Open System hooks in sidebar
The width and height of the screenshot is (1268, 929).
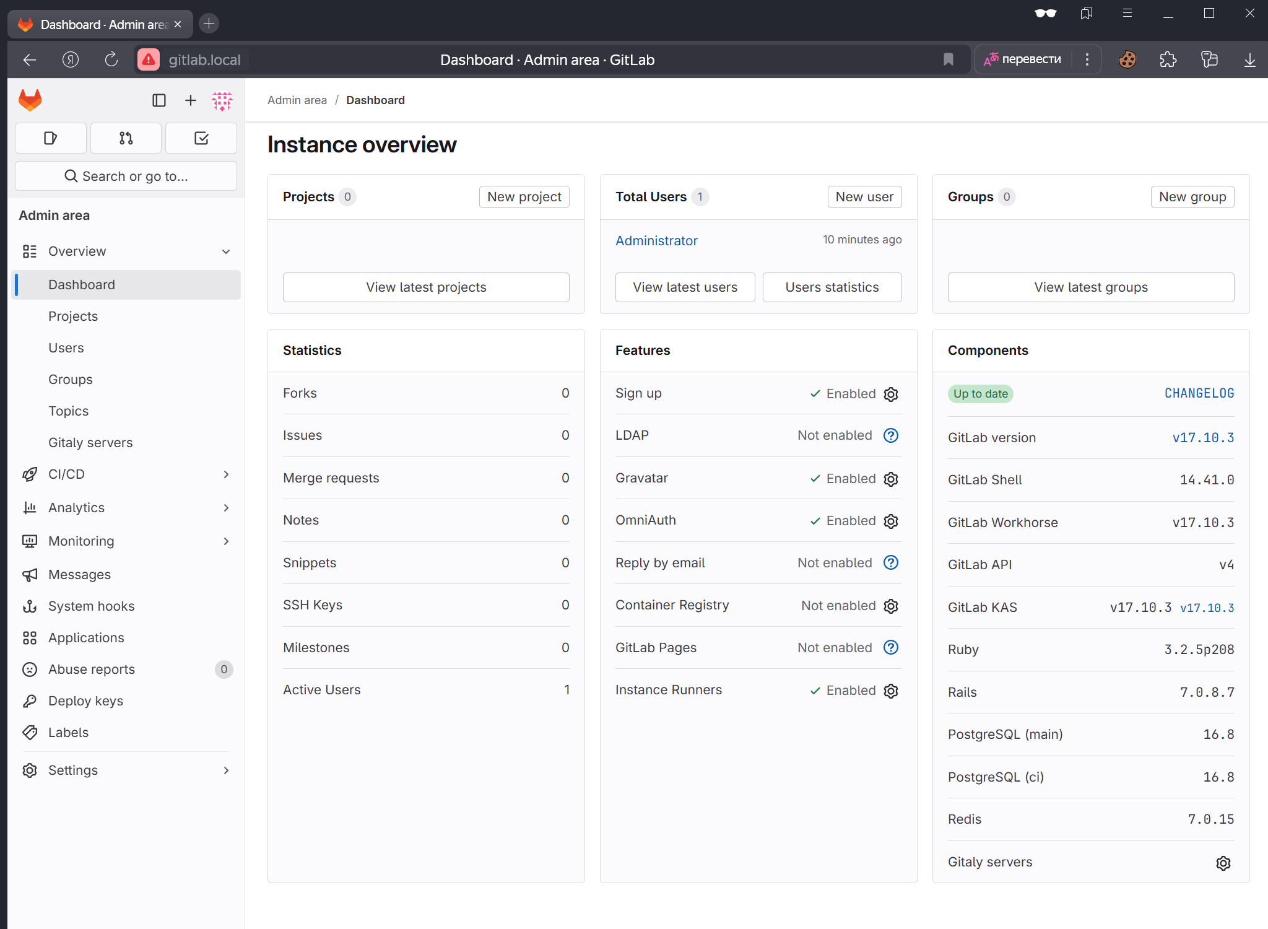point(92,606)
